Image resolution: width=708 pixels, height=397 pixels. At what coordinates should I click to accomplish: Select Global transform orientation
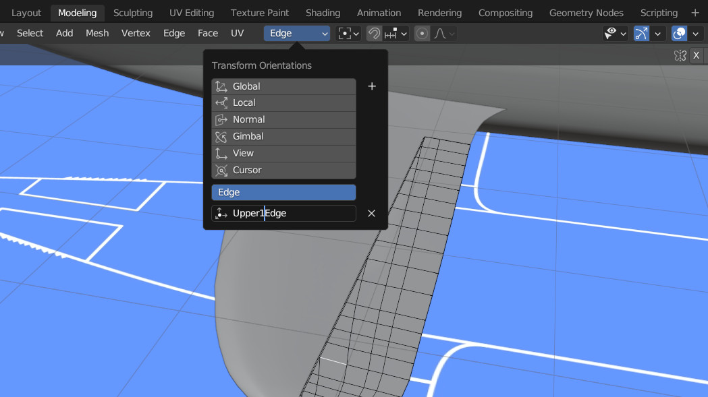[283, 86]
